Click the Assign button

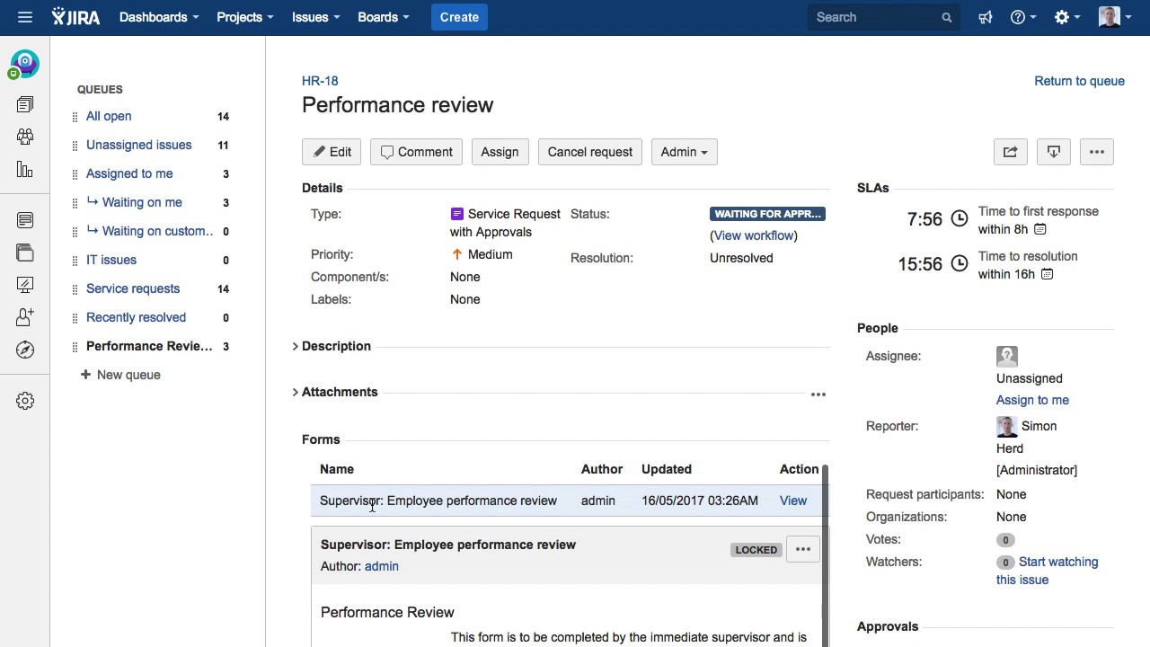[500, 152]
